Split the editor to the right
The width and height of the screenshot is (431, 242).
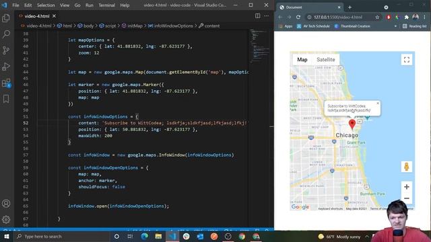pyautogui.click(x=257, y=16)
